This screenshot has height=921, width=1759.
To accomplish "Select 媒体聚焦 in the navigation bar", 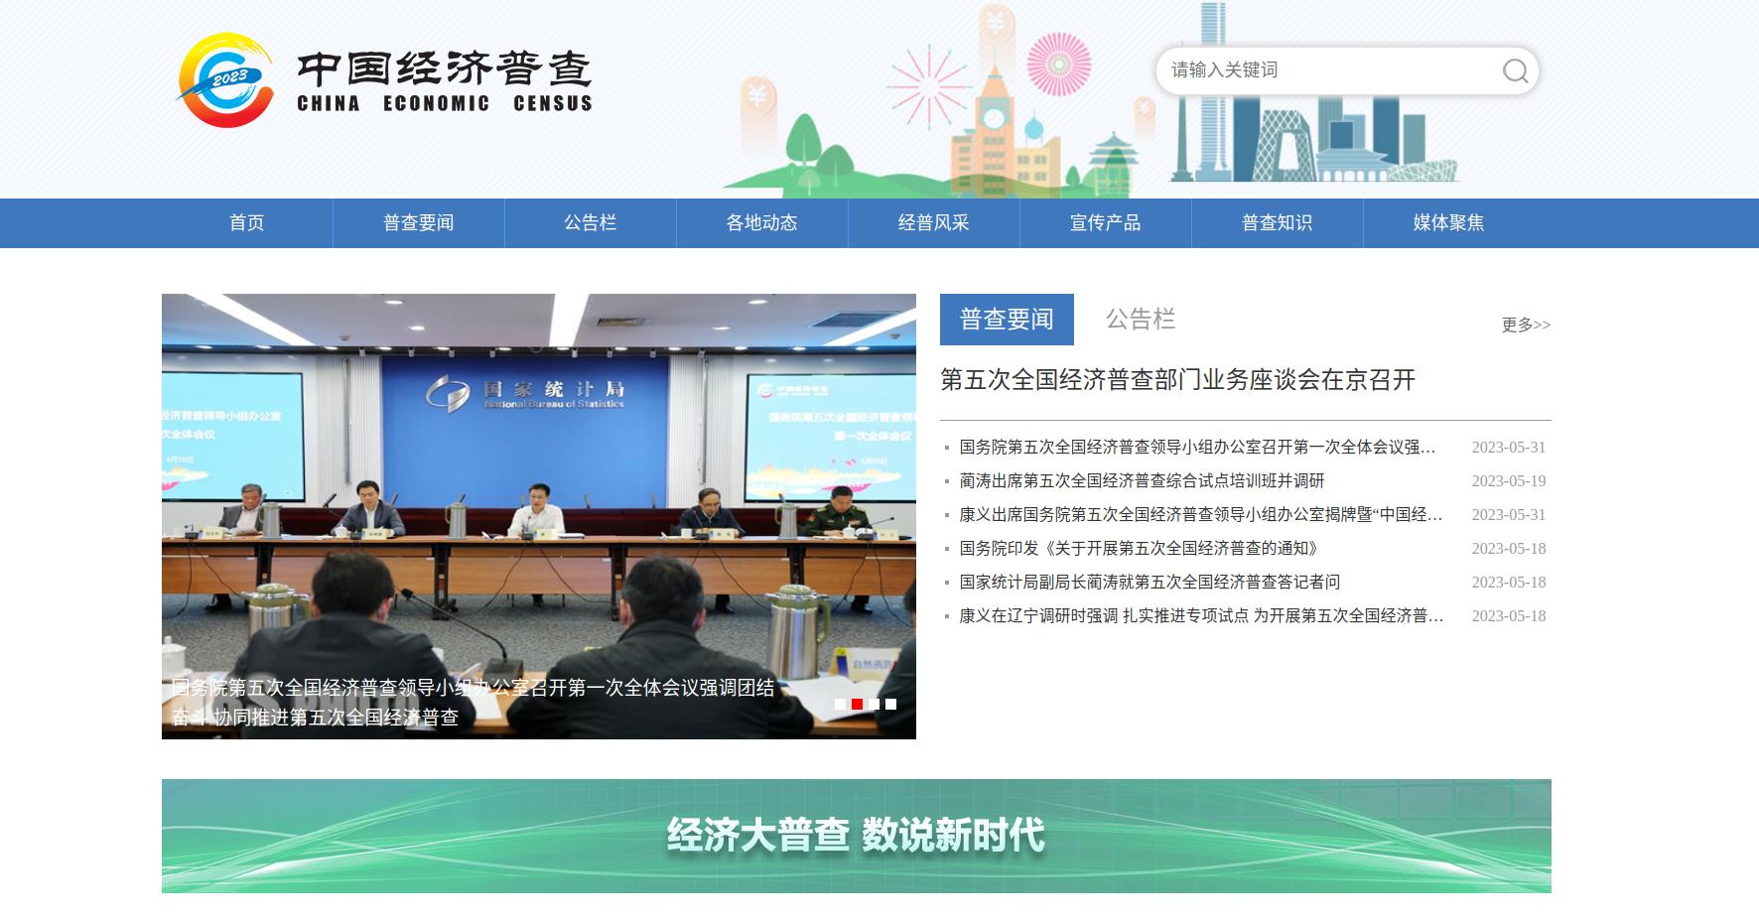I will click(x=1448, y=223).
